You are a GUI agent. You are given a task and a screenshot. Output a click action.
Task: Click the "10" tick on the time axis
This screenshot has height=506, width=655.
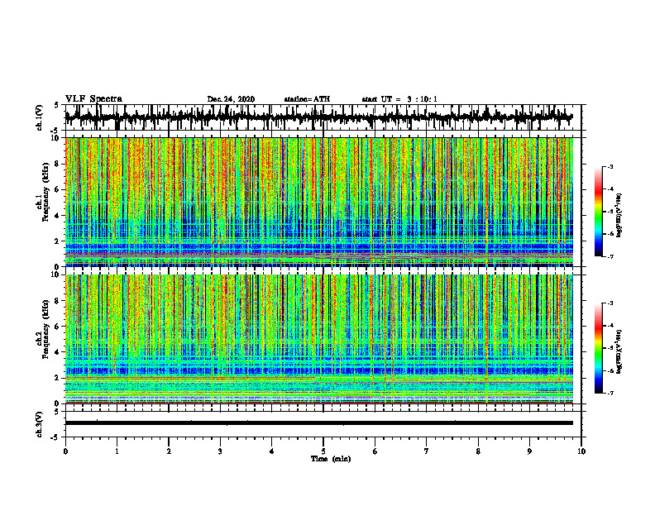coord(581,451)
